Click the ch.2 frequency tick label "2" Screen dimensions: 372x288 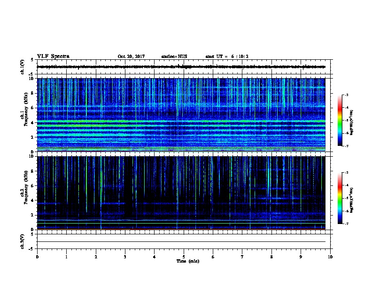[x=32, y=215]
